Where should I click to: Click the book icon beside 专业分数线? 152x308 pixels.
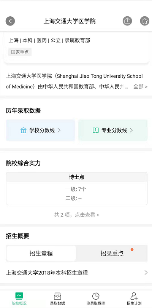click(95, 131)
